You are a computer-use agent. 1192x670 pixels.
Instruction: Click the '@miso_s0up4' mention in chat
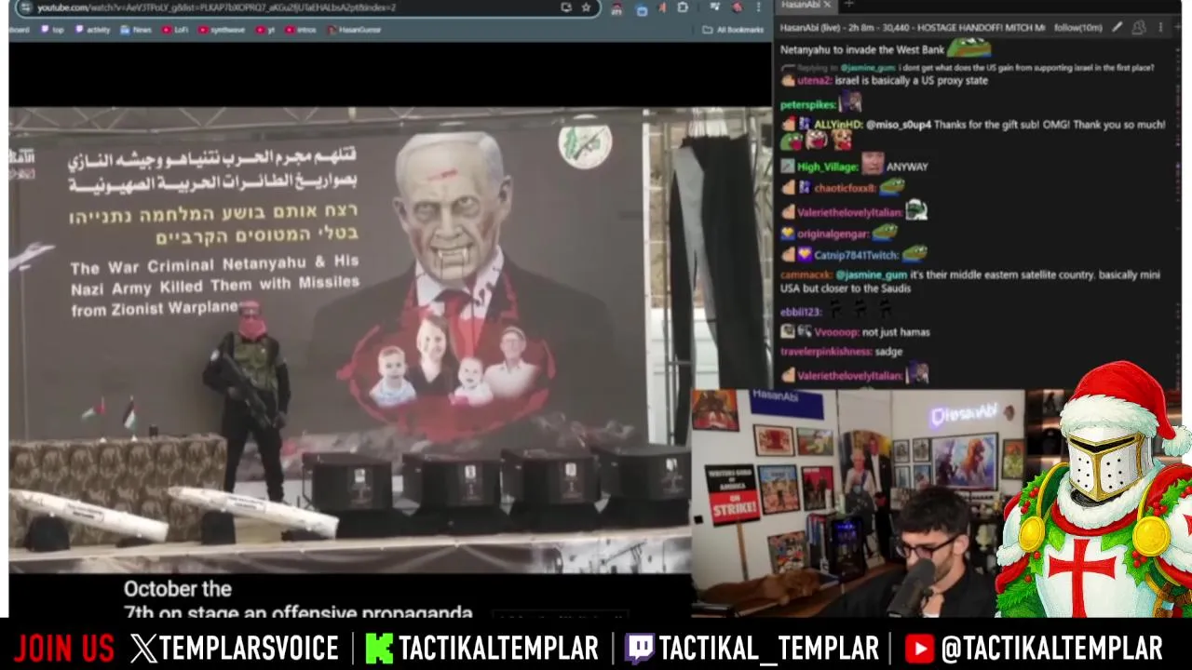tap(898, 125)
